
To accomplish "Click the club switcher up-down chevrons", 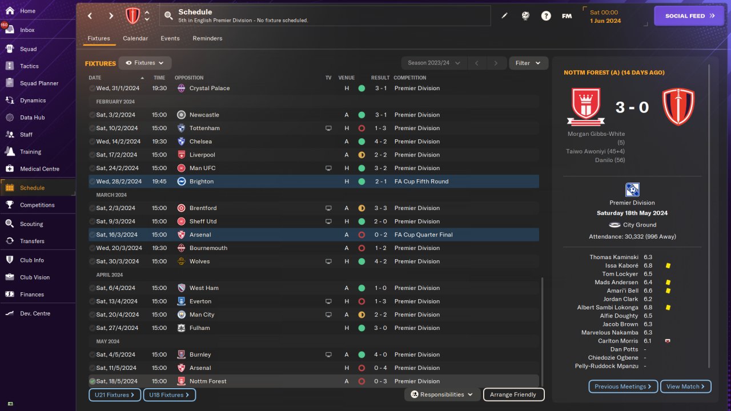I will pos(147,16).
